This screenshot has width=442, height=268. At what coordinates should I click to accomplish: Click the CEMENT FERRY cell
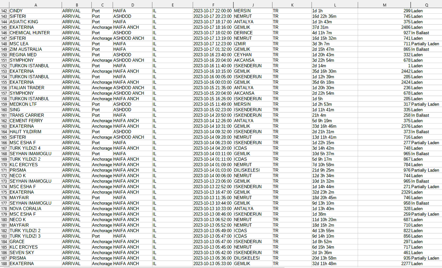tap(35, 121)
